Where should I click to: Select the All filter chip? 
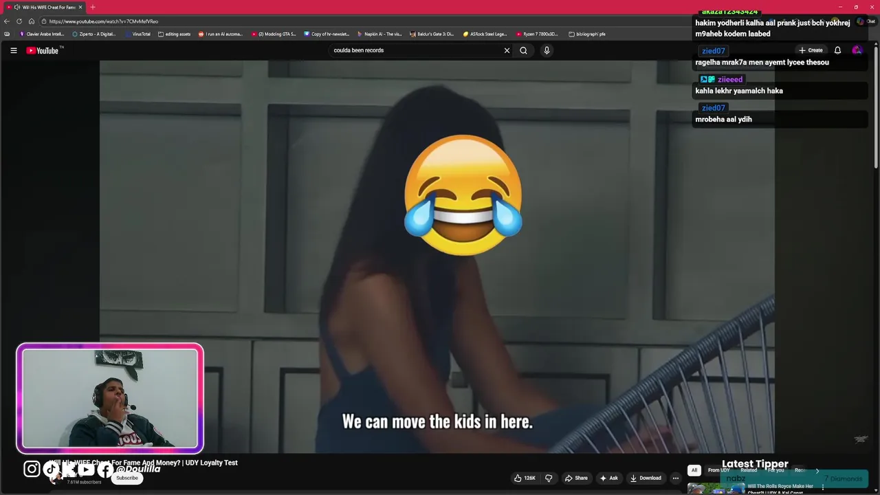(694, 470)
